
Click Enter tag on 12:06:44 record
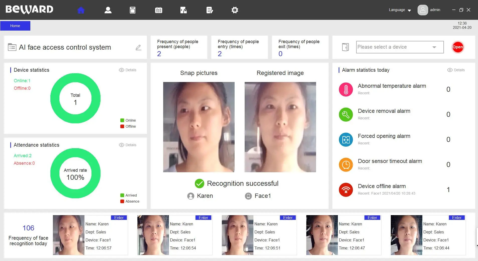point(457,218)
